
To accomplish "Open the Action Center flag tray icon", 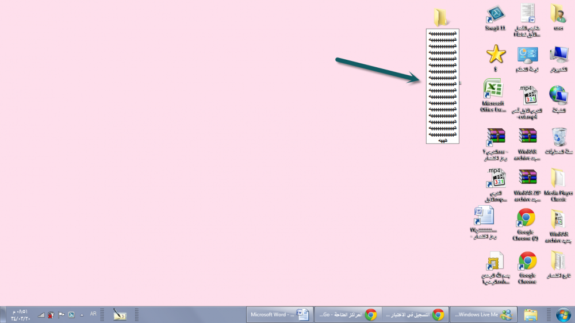I will 61,314.
